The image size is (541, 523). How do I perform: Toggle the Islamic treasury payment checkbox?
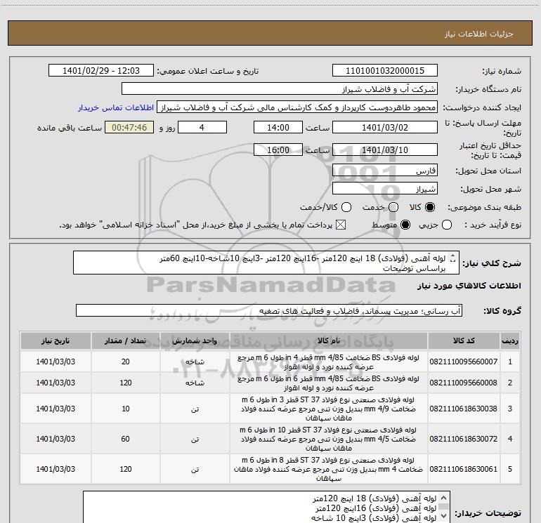341,225
